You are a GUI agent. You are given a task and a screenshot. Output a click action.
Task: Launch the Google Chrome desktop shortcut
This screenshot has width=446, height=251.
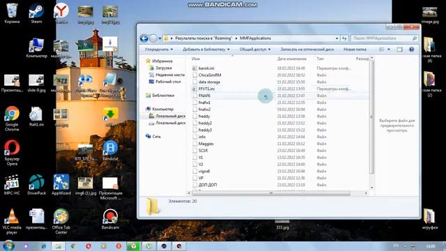pyautogui.click(x=12, y=119)
